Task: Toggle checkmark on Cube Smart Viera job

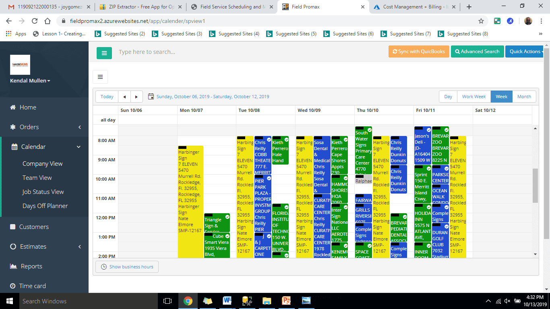Action: coord(227,236)
